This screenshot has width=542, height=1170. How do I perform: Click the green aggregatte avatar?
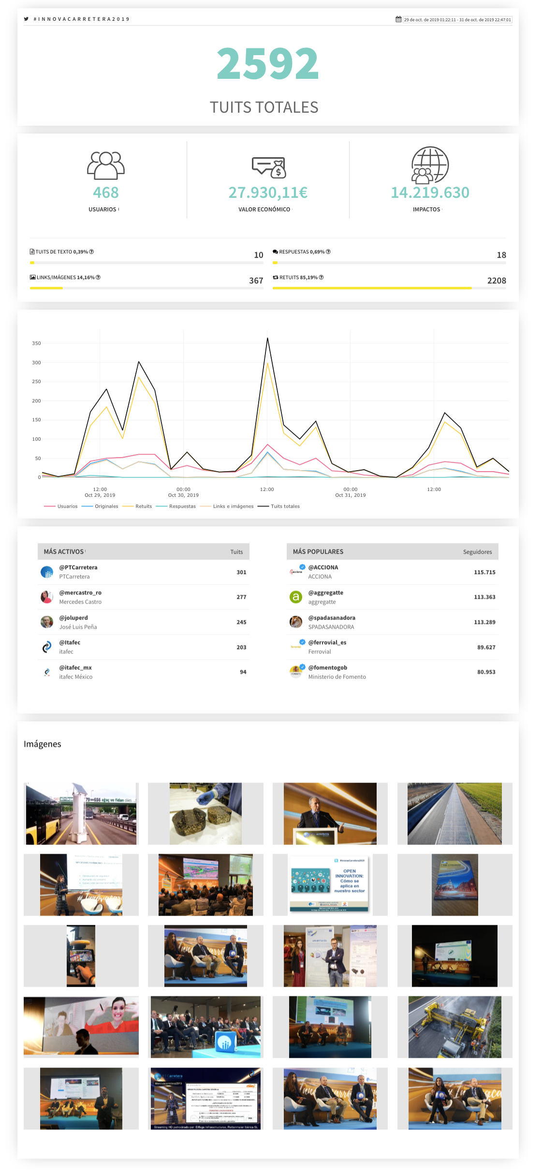click(295, 597)
